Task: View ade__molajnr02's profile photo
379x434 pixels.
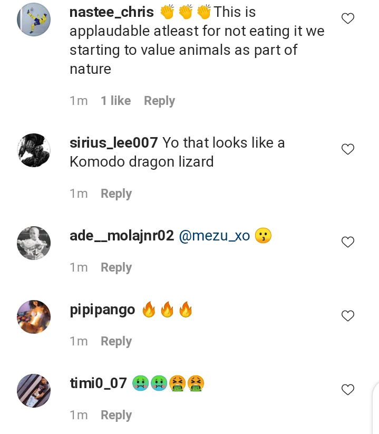Action: tap(34, 243)
